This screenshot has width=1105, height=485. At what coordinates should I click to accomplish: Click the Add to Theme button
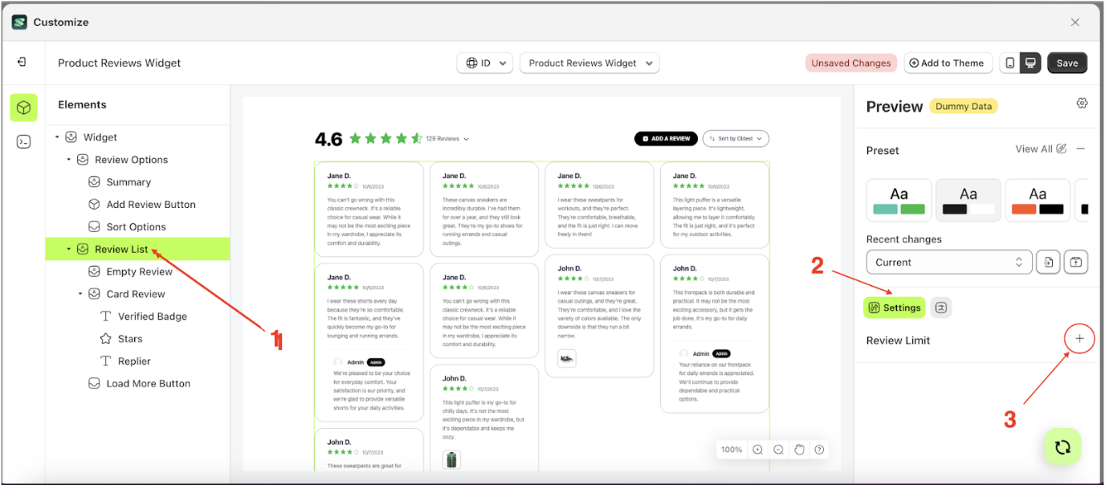pos(948,63)
